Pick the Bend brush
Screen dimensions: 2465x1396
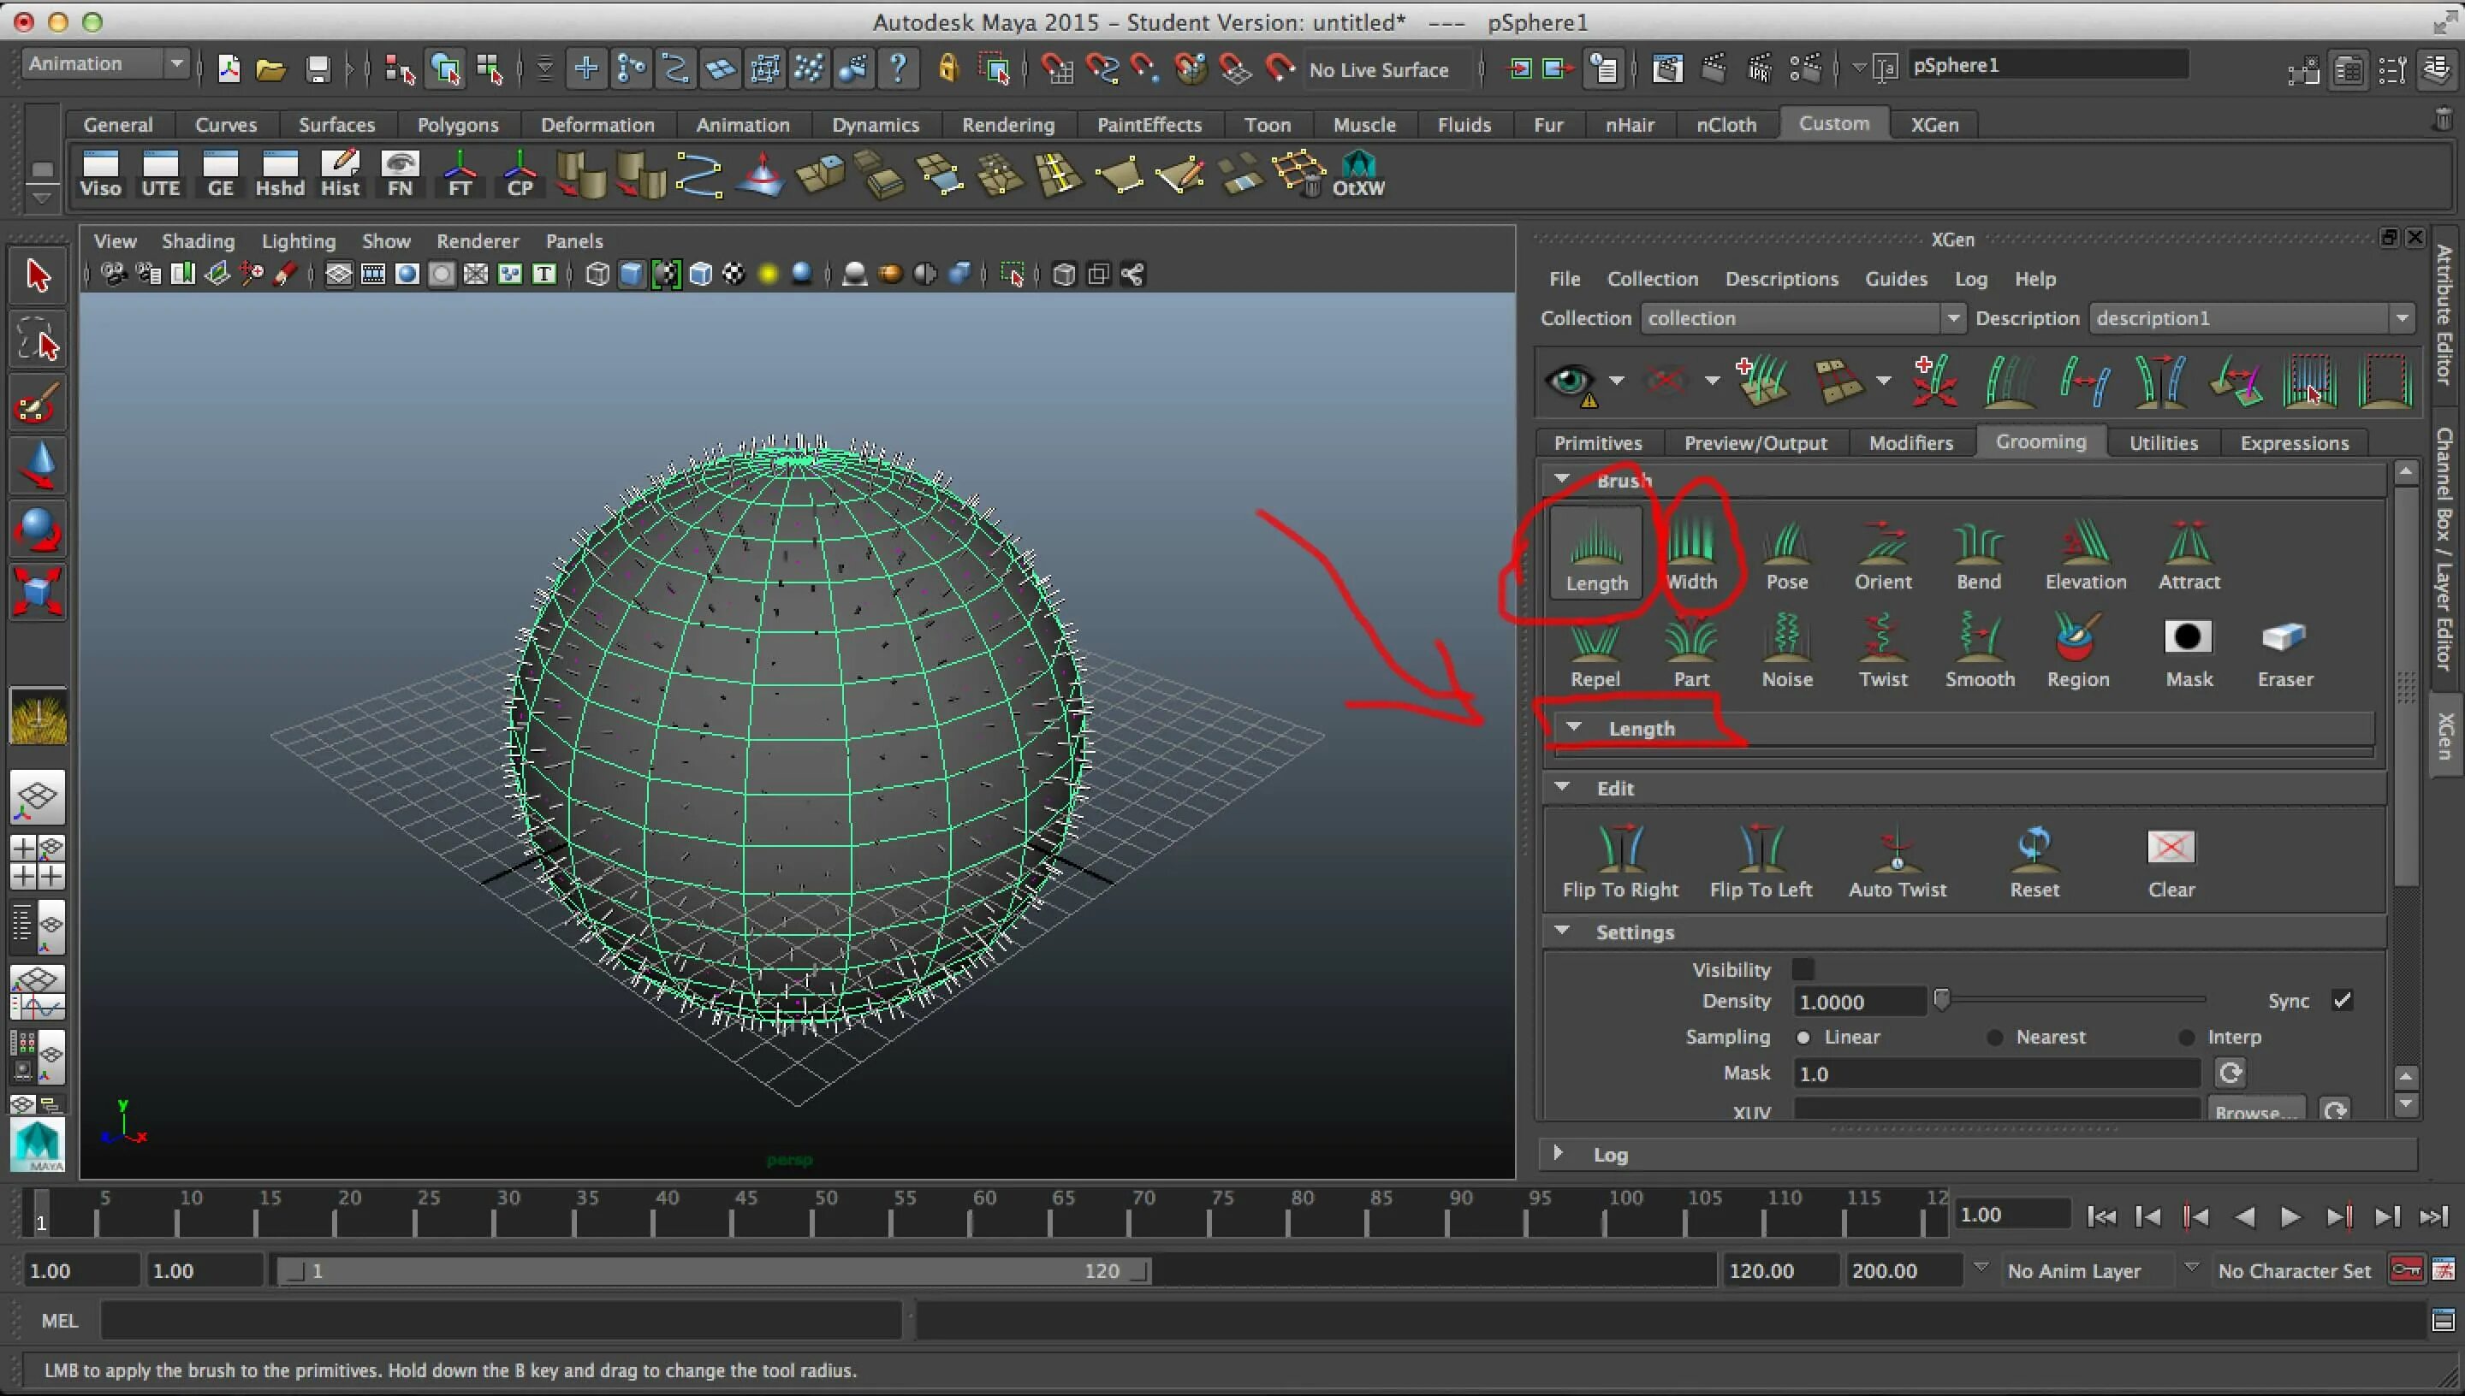tap(1978, 553)
